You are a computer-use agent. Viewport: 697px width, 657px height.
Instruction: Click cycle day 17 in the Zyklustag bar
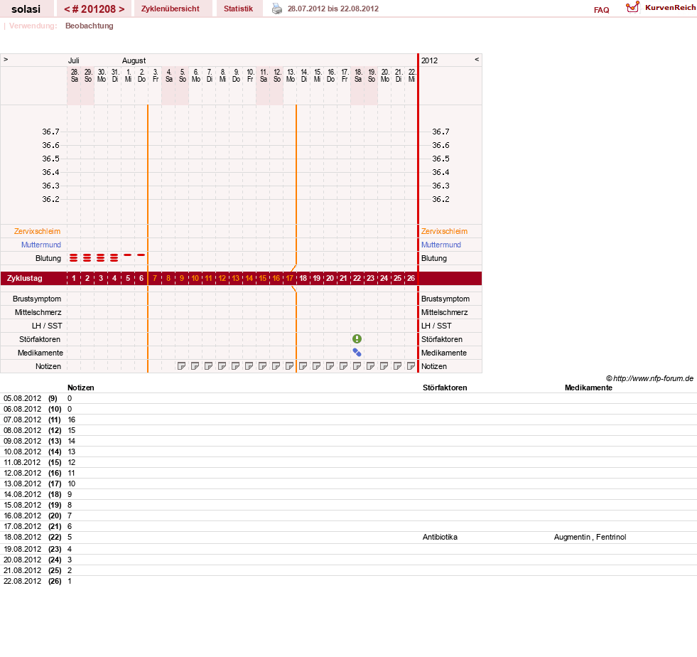tap(289, 279)
